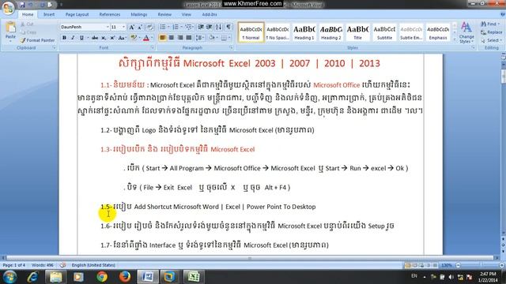Expand the Select dropdown in Editing
Image resolution: width=506 pixels, height=284 pixels.
[492, 40]
